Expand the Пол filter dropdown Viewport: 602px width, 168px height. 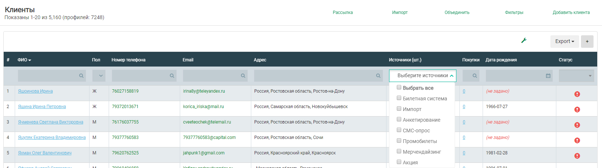99,76
